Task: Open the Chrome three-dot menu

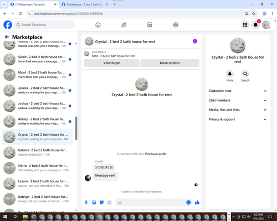Action: 272,14
